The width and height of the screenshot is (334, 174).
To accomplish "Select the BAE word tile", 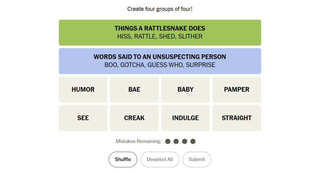I will 134,90.
